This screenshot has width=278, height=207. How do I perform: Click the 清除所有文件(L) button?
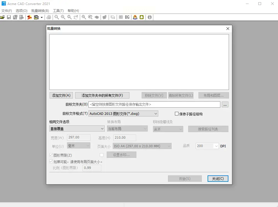pos(181,95)
